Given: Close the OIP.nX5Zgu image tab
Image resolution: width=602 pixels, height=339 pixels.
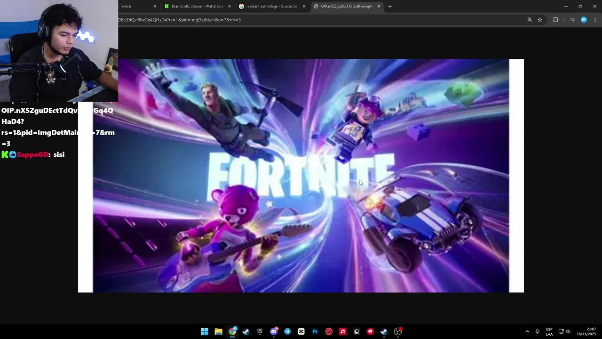Looking at the screenshot, I should point(379,6).
